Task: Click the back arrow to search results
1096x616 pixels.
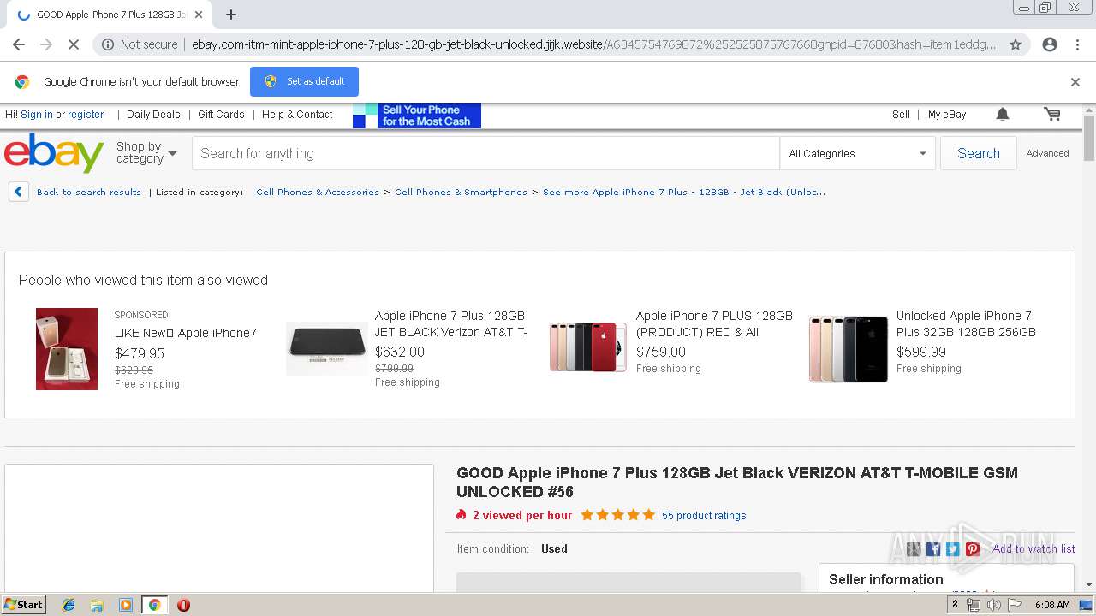Action: pyautogui.click(x=19, y=192)
